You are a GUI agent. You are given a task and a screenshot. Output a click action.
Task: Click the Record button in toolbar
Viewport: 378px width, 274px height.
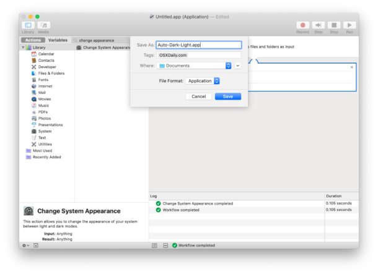(x=302, y=25)
